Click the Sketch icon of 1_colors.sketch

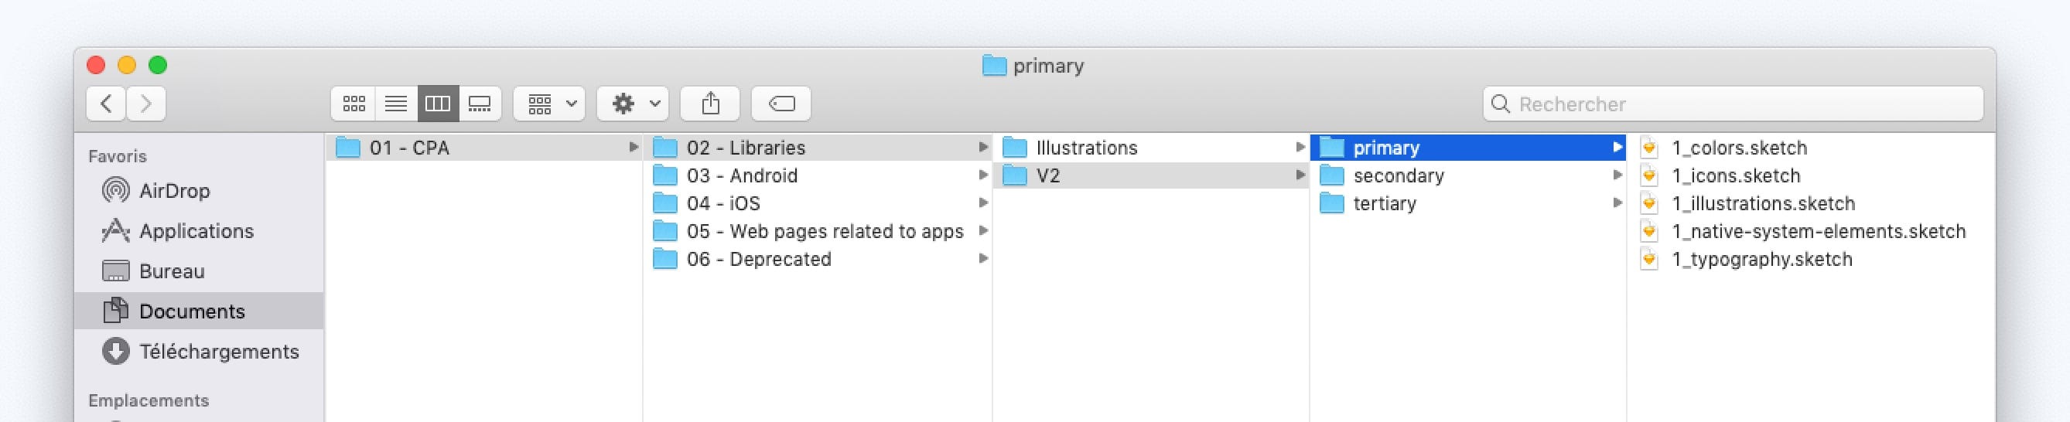(1649, 148)
